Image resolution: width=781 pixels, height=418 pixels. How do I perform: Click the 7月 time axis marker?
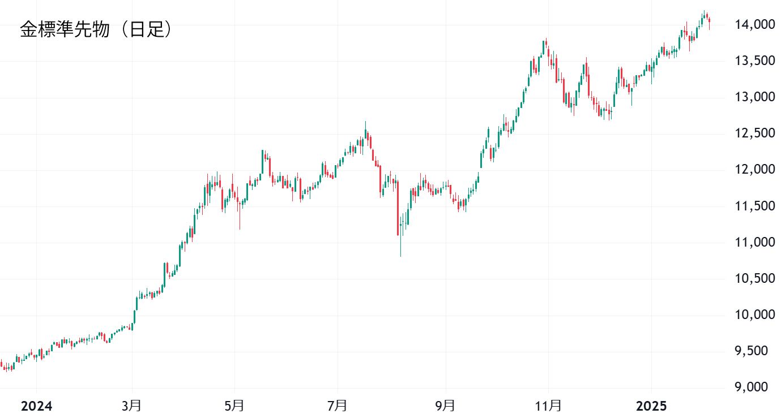(338, 406)
